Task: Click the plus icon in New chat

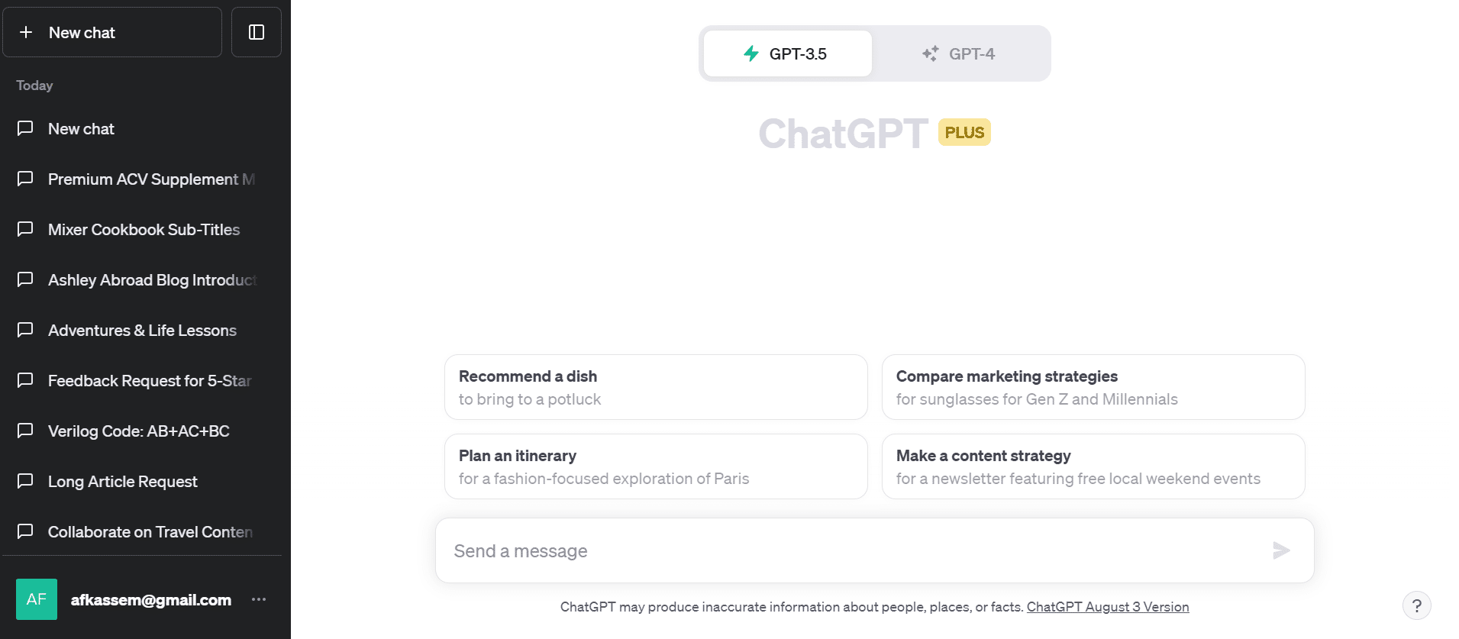Action: [x=26, y=32]
